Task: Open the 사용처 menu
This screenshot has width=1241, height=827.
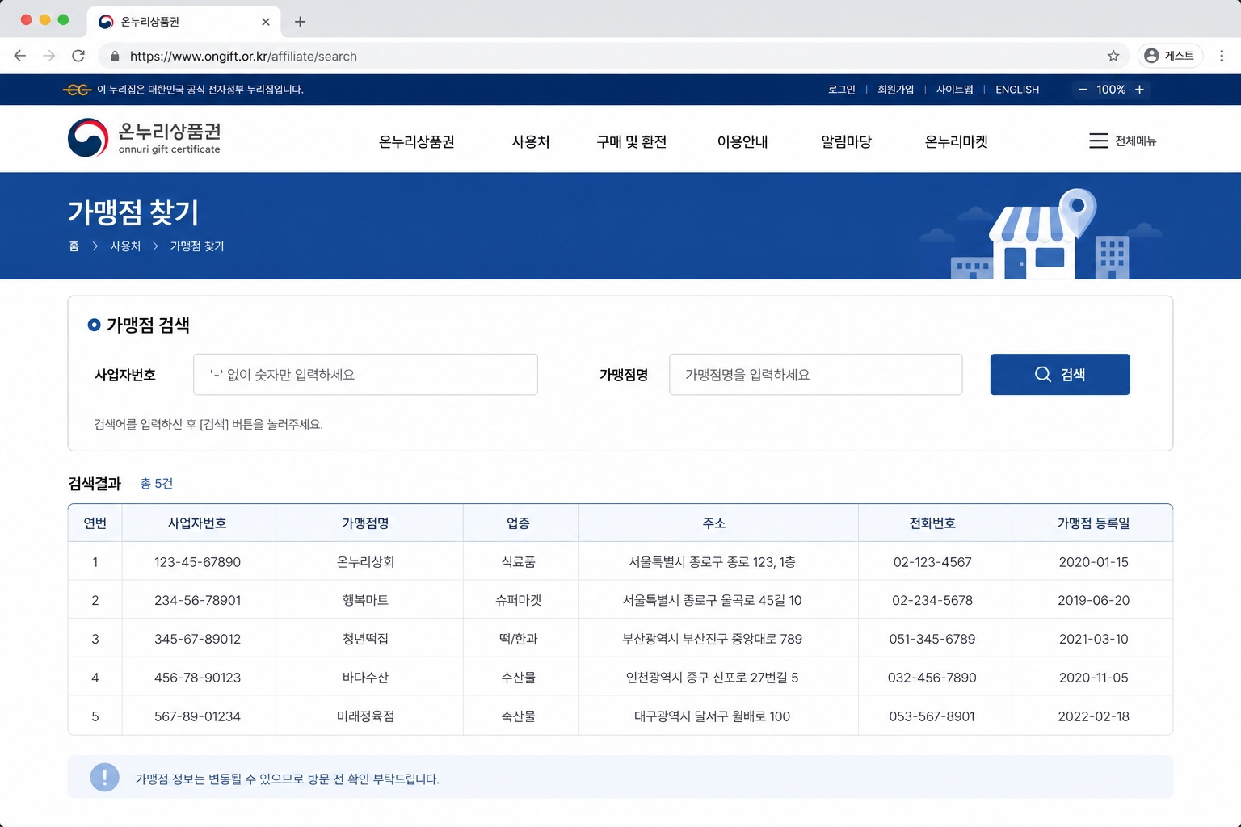Action: point(530,141)
